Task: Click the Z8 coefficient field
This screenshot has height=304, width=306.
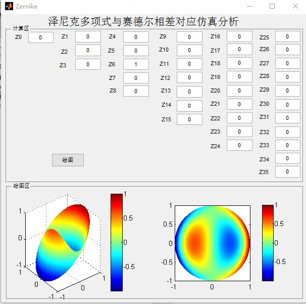Action: [136, 91]
